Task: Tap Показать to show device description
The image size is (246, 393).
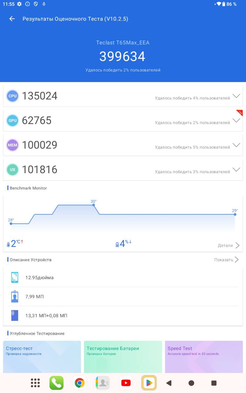Action: click(x=227, y=260)
